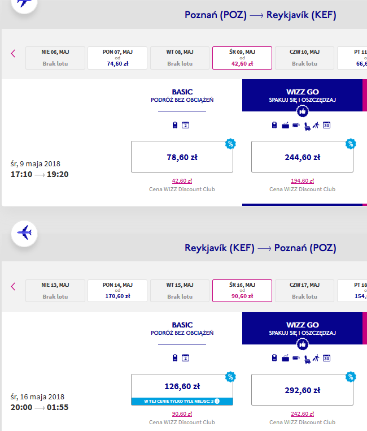Open the 242,60 zł Discount Club price link
The height and width of the screenshot is (431, 367).
(x=302, y=413)
